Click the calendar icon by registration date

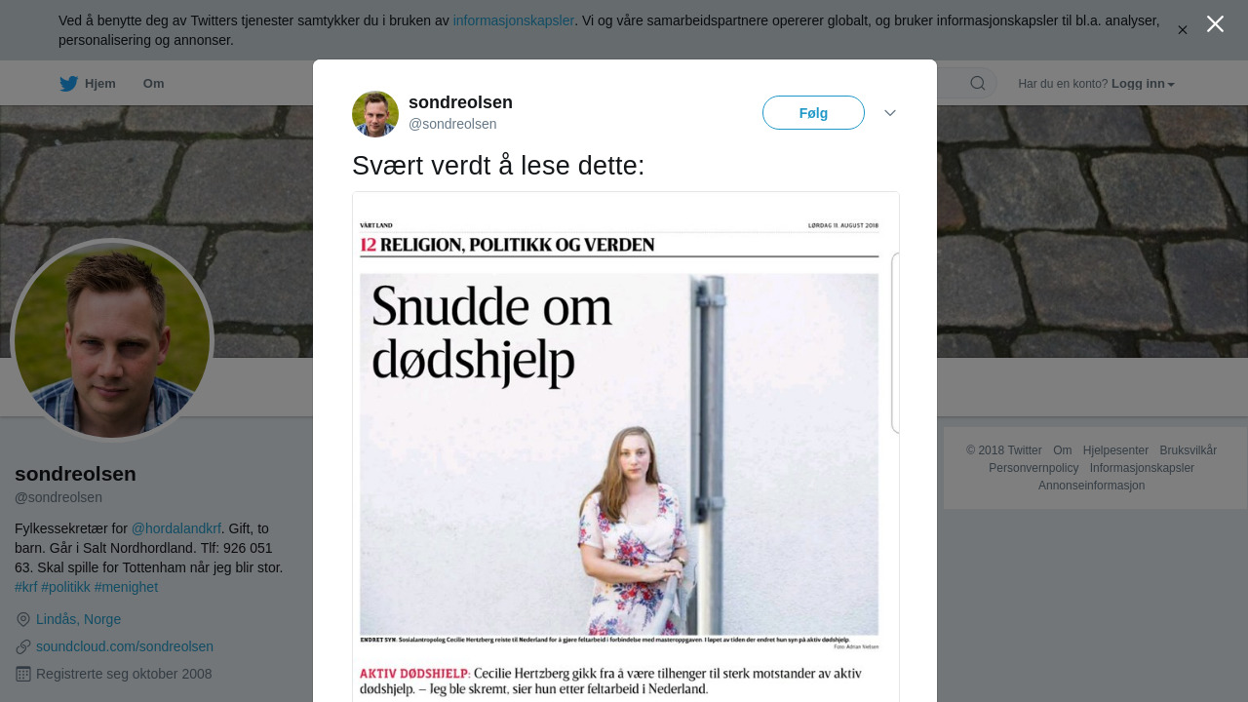pyautogui.click(x=23, y=674)
